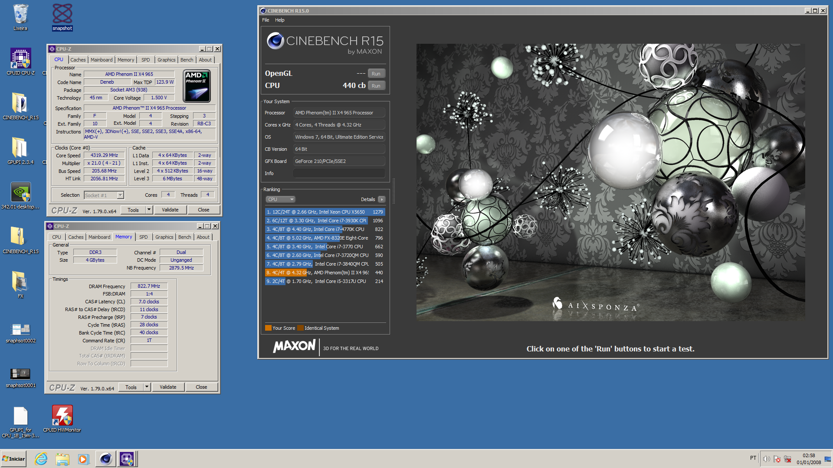The height and width of the screenshot is (468, 833).
Task: Open the Help menu in Cinebench
Action: tap(280, 20)
